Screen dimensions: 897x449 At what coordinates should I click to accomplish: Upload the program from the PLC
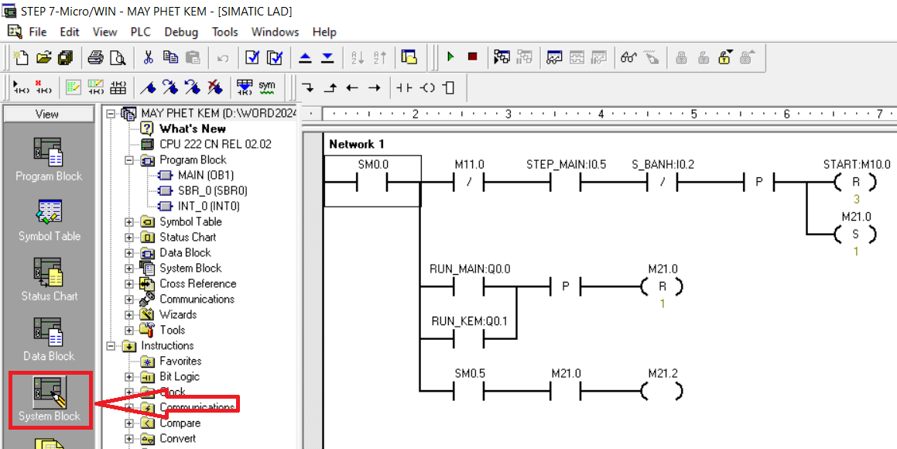pos(306,57)
